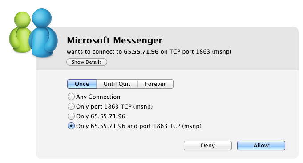The height and width of the screenshot is (163, 303).
Task: Choose the Forever duration option
Action: (155, 84)
